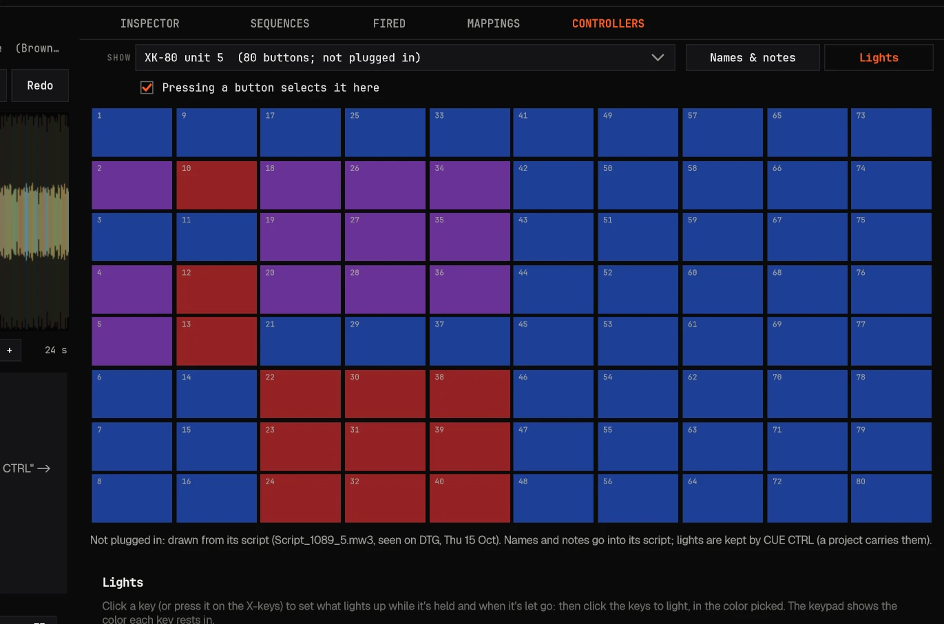Select blue key 48 on the keypad
This screenshot has width=944, height=624.
click(x=554, y=498)
